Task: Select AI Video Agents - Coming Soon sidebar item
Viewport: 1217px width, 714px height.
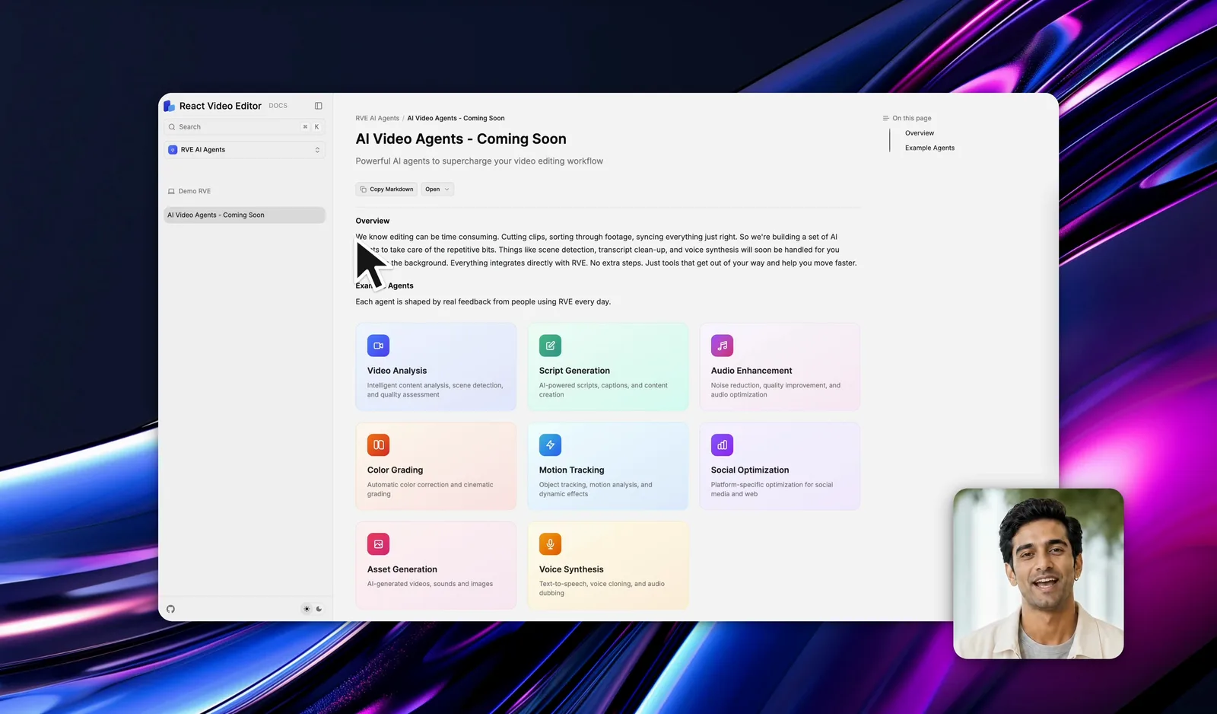Action: (245, 215)
